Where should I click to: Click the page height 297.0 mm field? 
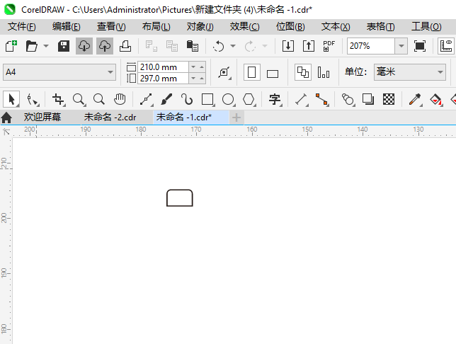pos(163,79)
